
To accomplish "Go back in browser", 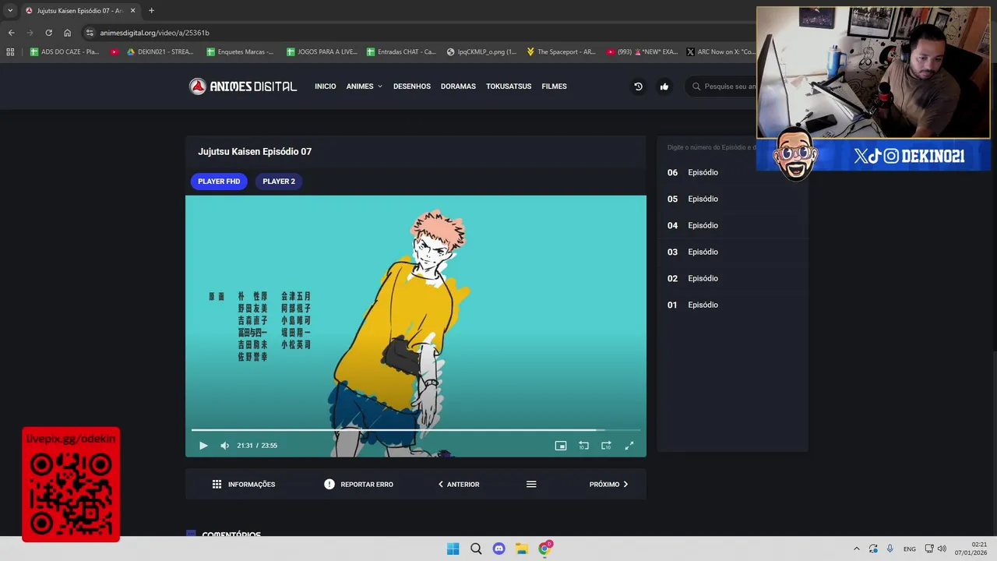I will [x=11, y=33].
